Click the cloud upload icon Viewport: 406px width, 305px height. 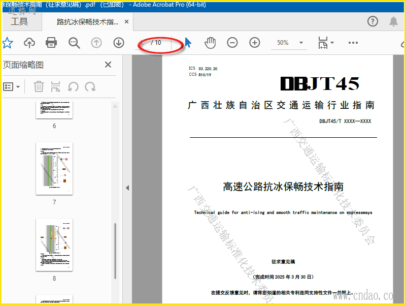coord(29,43)
